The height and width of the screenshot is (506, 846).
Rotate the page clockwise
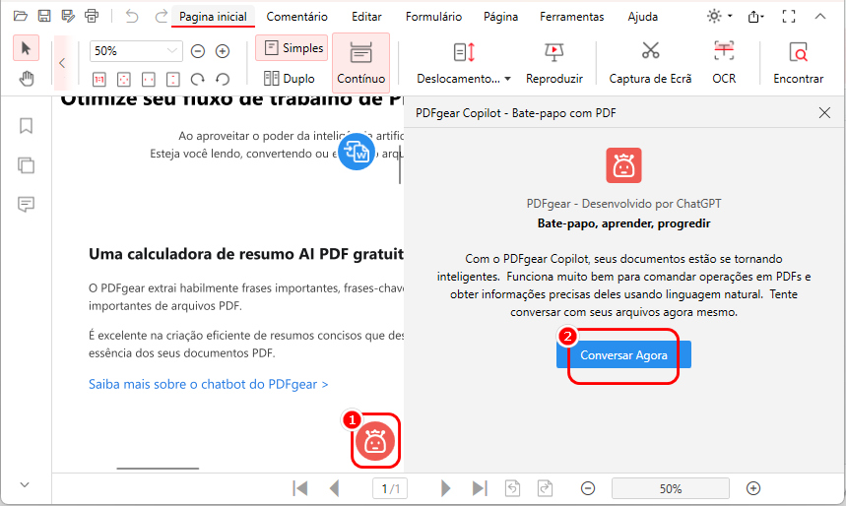[x=198, y=80]
